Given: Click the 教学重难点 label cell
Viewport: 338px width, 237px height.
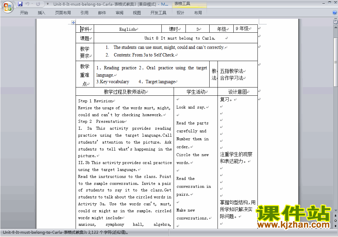Looking at the screenshot, I should [85, 74].
